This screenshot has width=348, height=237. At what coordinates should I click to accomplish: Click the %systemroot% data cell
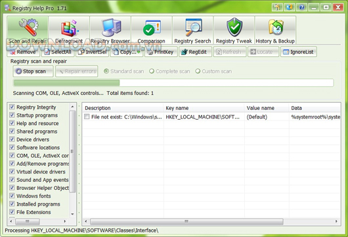click(x=316, y=117)
